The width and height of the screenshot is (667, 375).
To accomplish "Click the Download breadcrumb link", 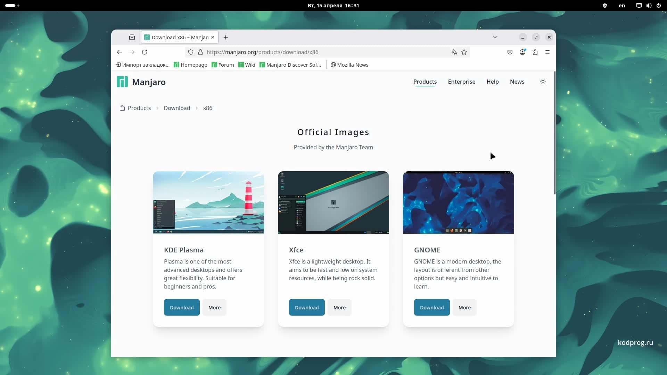I will click(177, 108).
